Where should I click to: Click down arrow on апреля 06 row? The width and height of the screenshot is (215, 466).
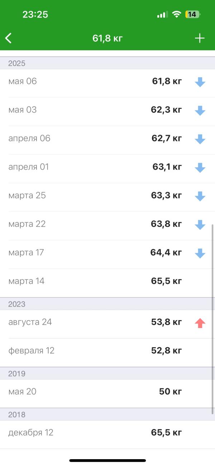(x=200, y=139)
